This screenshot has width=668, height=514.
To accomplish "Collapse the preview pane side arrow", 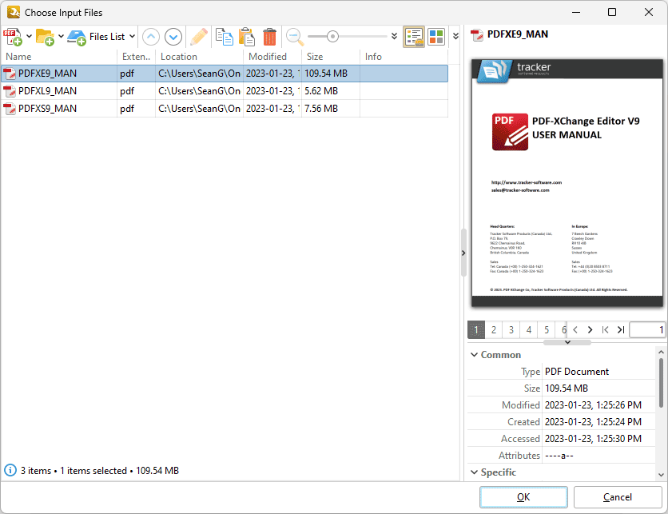I will tap(463, 253).
